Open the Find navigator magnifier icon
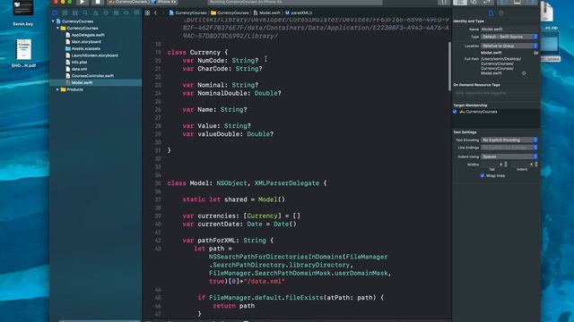 85,13
